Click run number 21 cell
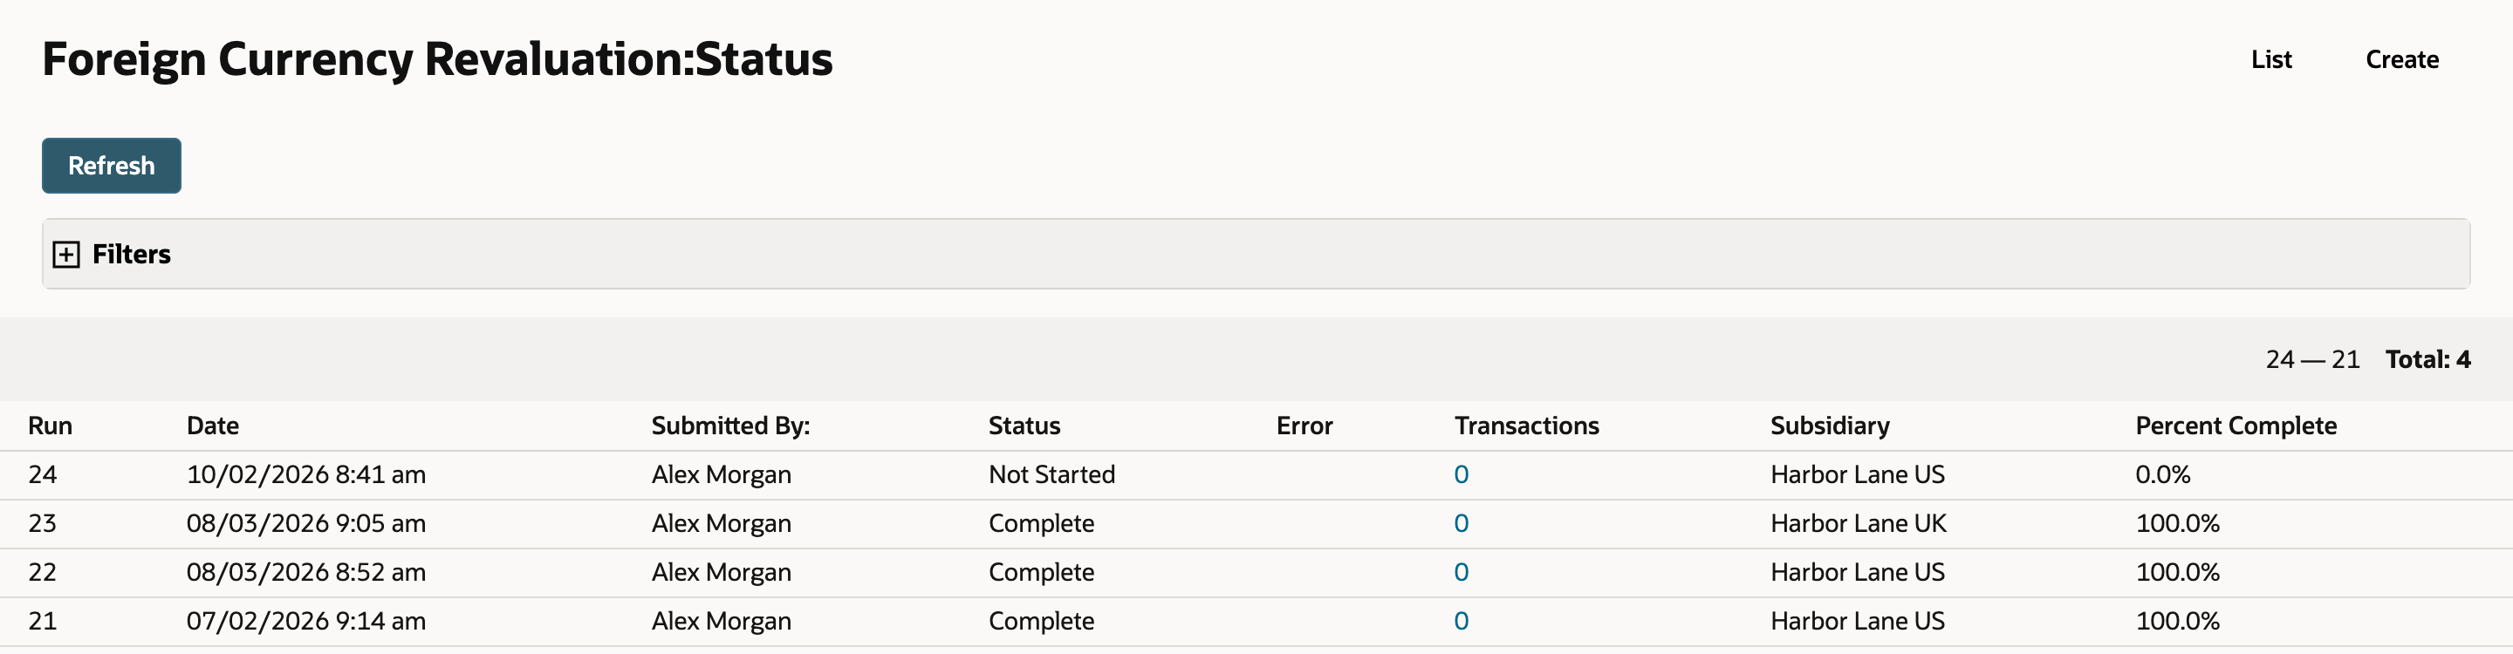This screenshot has height=654, width=2513. 42,621
